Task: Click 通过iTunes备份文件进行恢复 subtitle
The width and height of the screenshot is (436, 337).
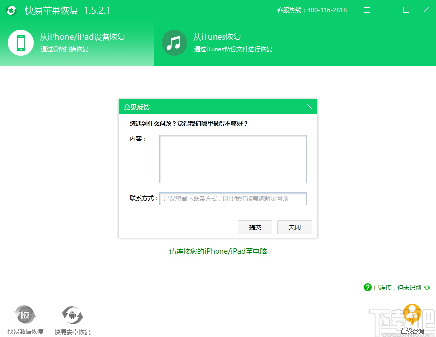Action: coord(233,49)
